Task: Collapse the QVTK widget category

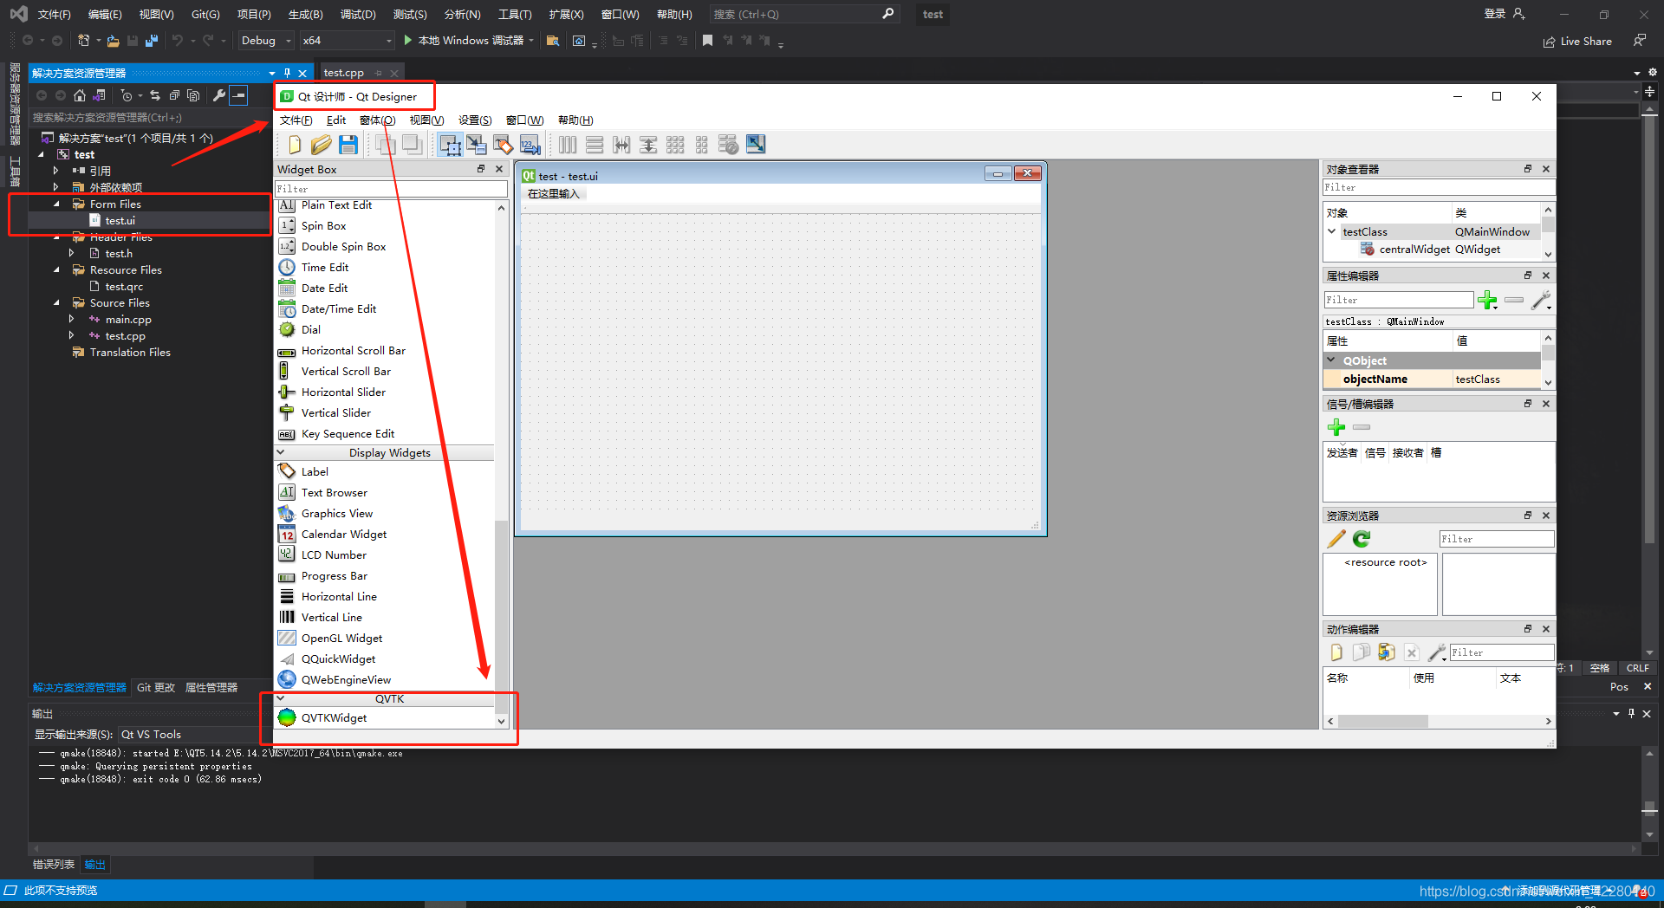Action: point(281,698)
